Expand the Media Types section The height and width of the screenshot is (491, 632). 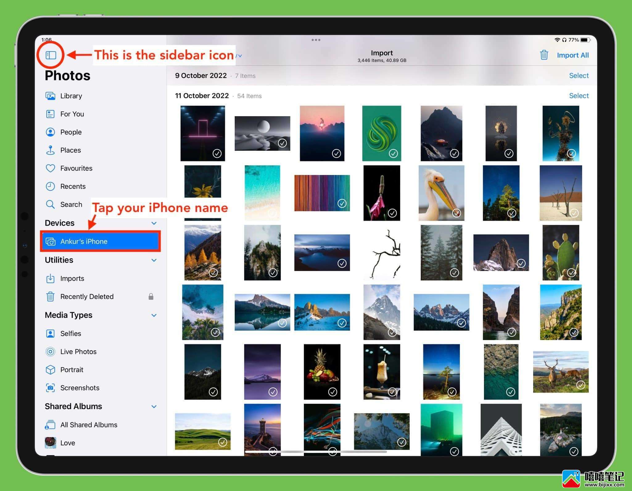pos(153,315)
